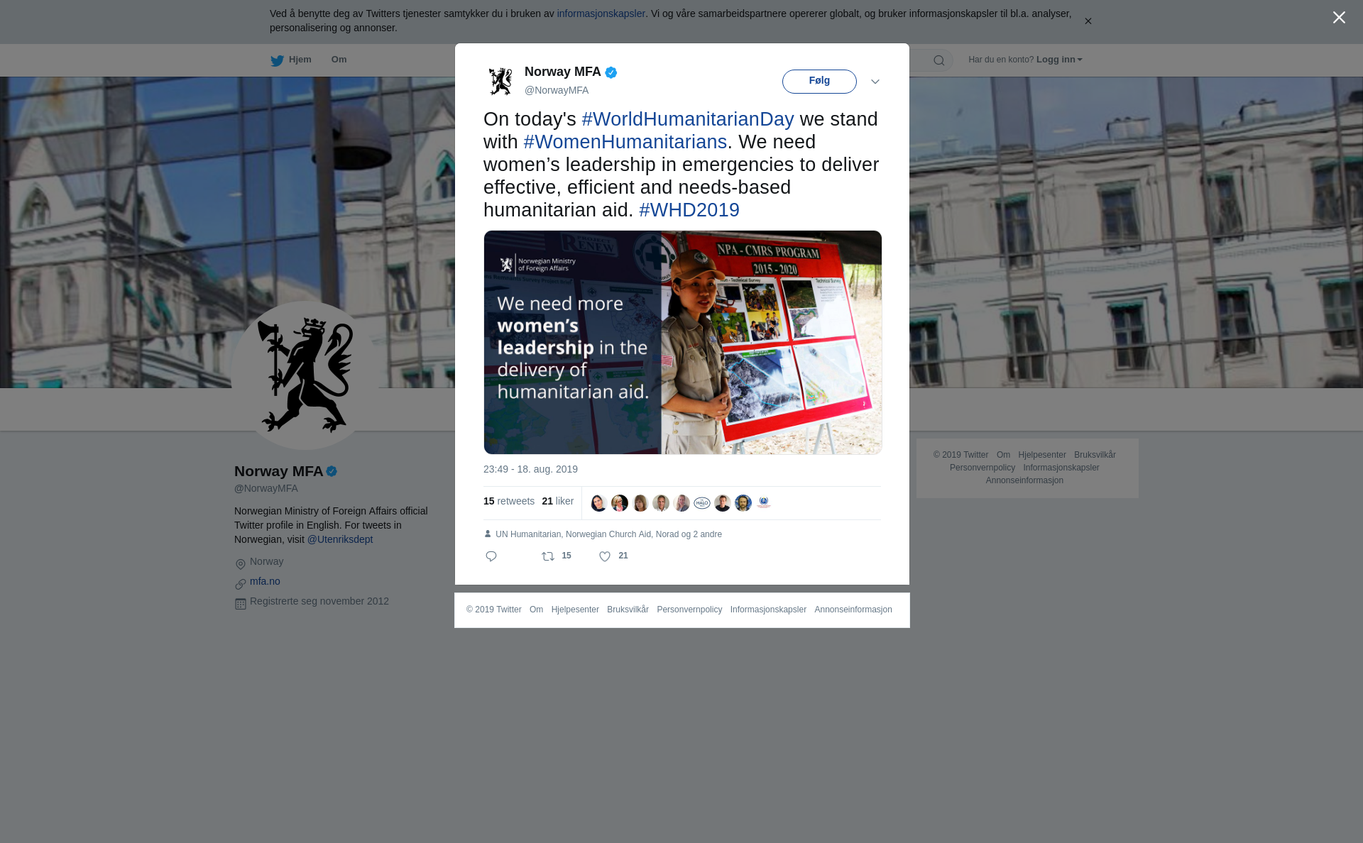Image resolution: width=1363 pixels, height=843 pixels.
Task: Click the reply speech bubble icon
Action: [x=491, y=556]
